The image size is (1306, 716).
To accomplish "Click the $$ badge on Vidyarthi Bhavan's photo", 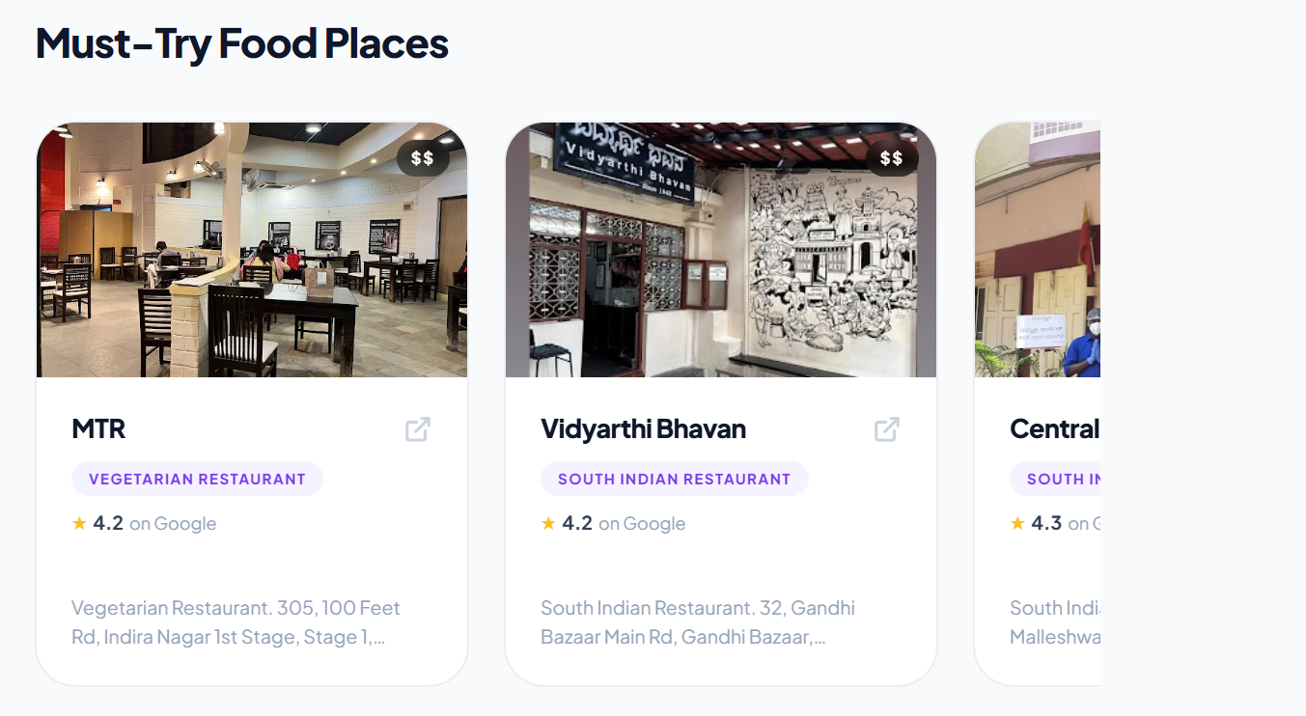I will (894, 157).
